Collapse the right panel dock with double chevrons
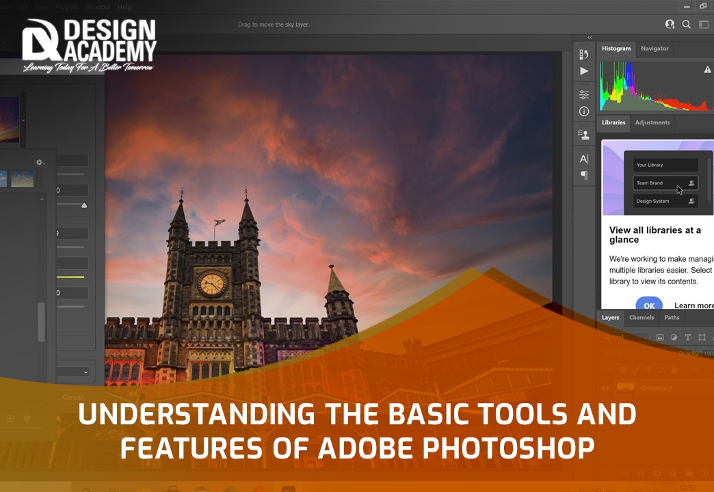This screenshot has width=714, height=492. pyautogui.click(x=589, y=37)
